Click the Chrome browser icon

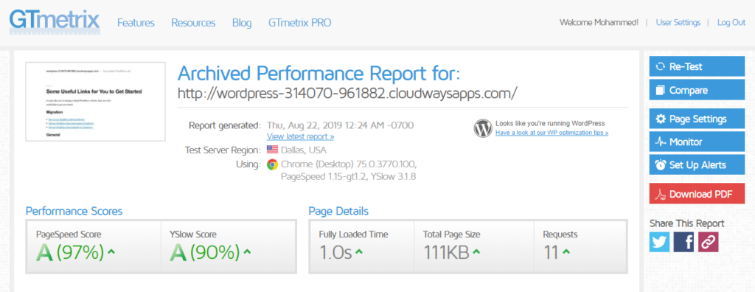[272, 164]
